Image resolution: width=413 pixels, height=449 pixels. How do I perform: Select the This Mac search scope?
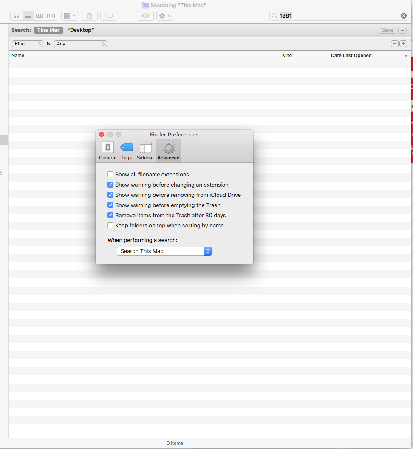48,30
